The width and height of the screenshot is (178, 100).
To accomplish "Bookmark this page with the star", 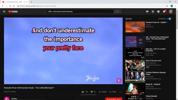I will click(167, 6).
